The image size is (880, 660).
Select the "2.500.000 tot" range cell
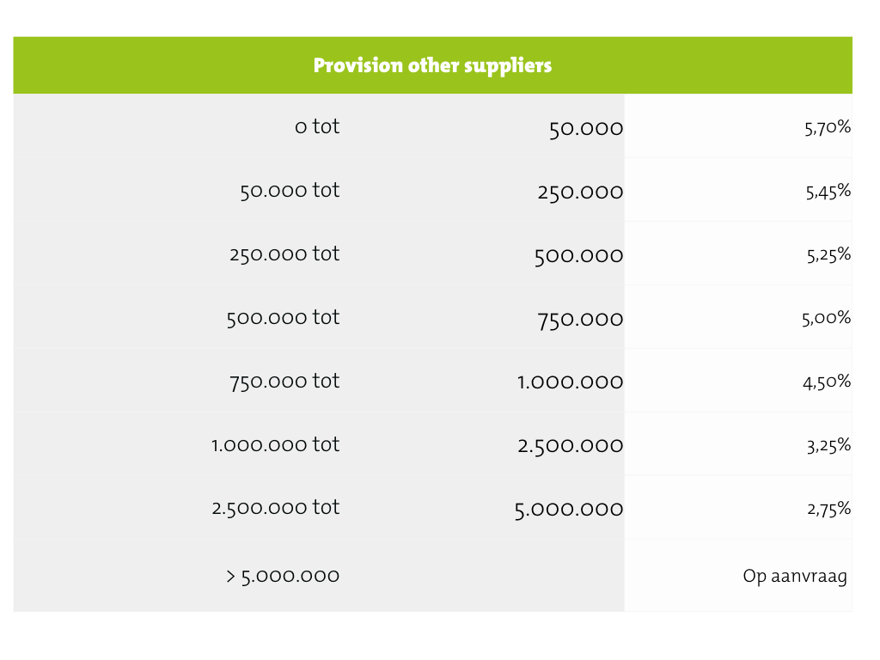pyautogui.click(x=276, y=508)
